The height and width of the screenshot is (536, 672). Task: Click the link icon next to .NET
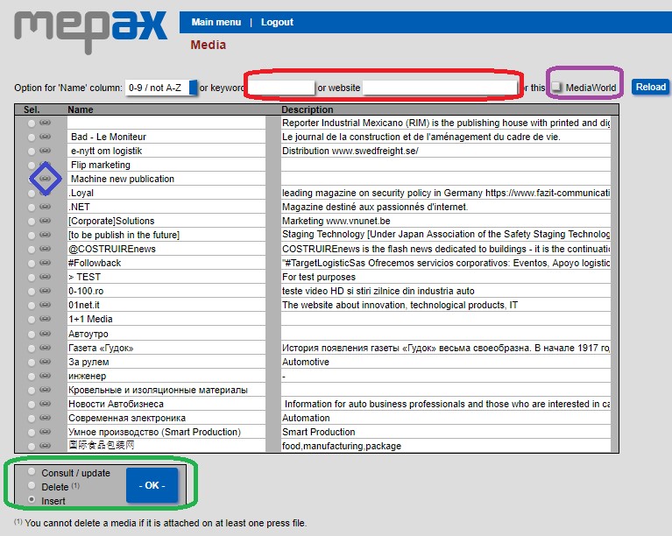pyautogui.click(x=46, y=207)
